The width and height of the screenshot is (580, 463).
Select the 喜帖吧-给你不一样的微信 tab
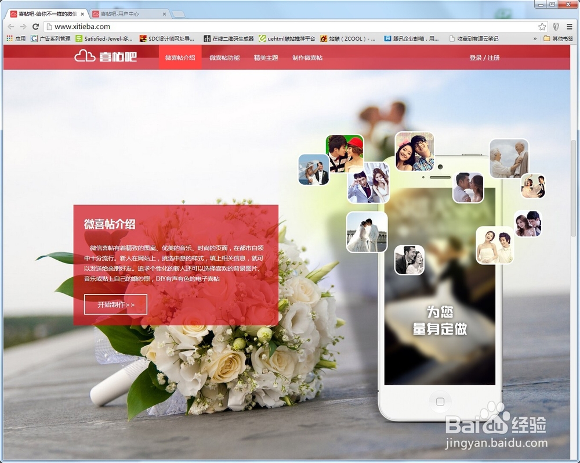47,14
